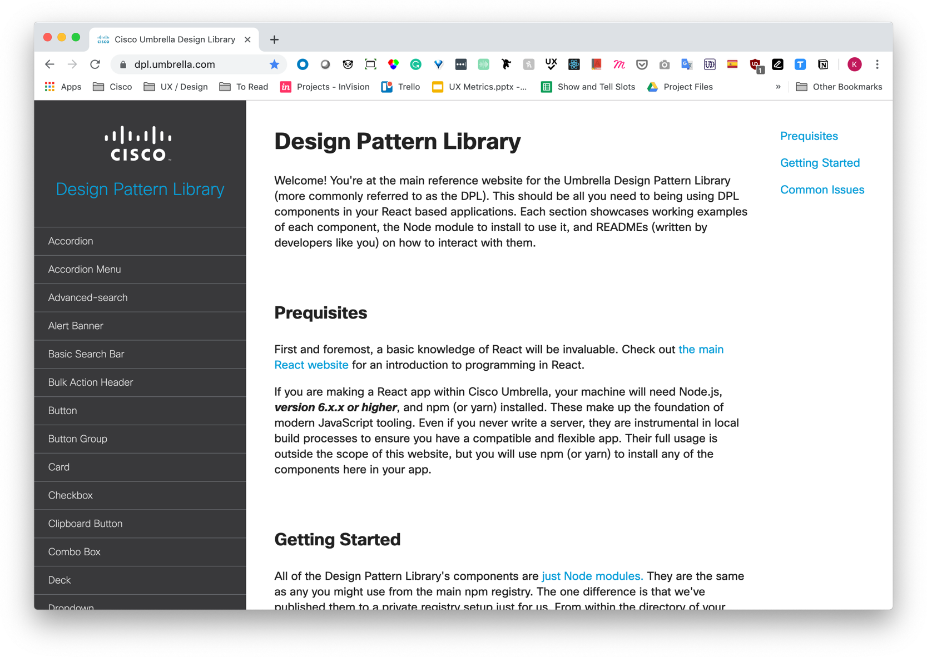The image size is (927, 657).
Task: Open the UX Metrics.pptx bookmark
Action: point(479,87)
